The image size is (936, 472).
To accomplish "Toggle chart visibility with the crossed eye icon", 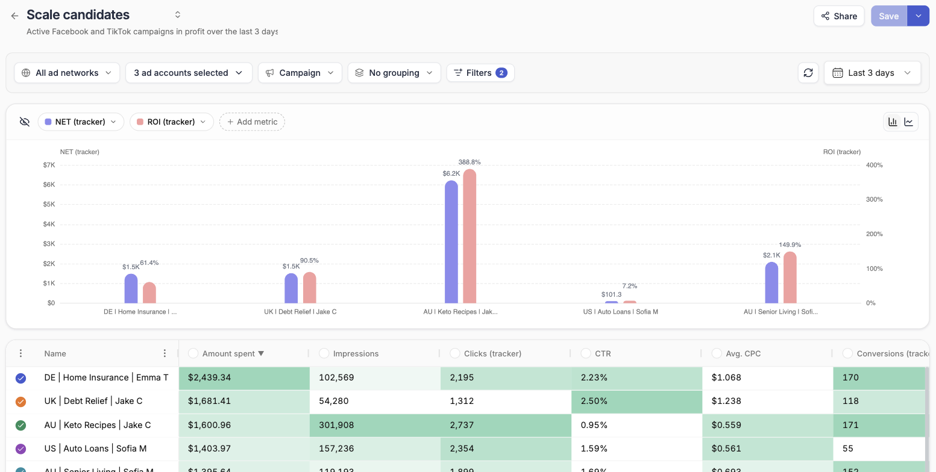I will point(24,122).
